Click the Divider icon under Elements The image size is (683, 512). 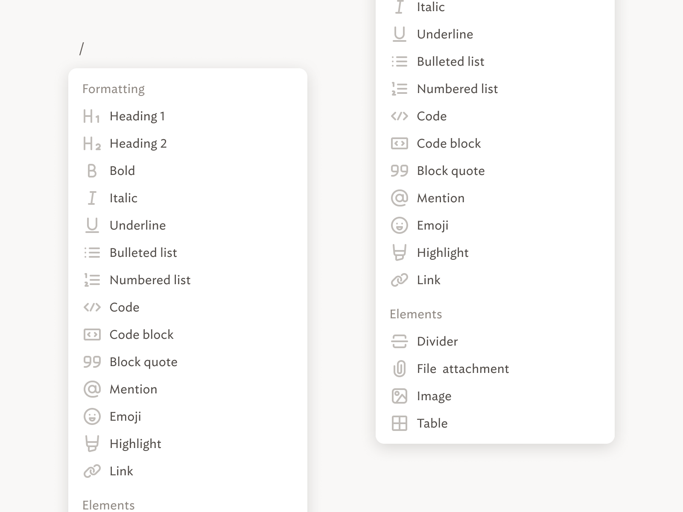(399, 342)
